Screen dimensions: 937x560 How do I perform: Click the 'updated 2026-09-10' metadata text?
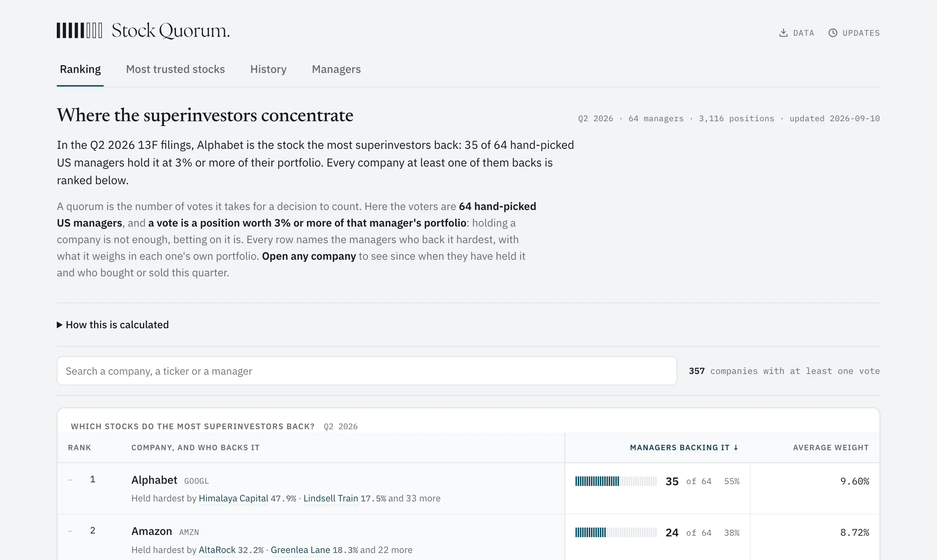coord(834,119)
